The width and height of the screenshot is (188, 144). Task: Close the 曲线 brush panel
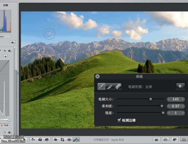(97, 76)
